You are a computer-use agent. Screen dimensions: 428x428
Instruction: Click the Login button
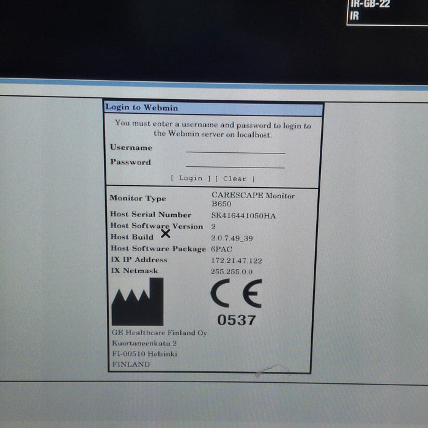pos(191,179)
